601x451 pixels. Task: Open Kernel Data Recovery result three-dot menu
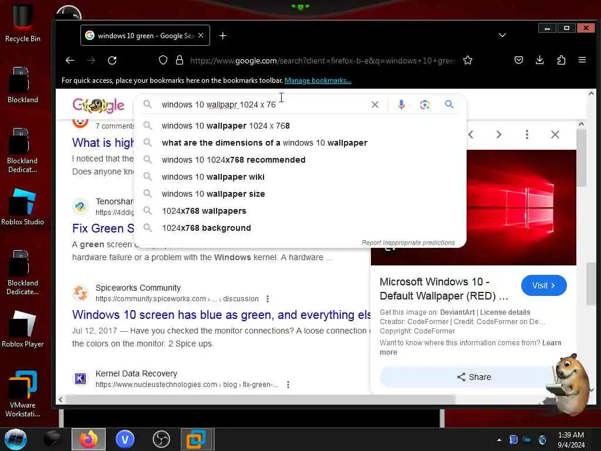(x=288, y=385)
